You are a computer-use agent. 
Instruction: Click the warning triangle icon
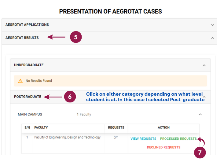click(x=20, y=81)
